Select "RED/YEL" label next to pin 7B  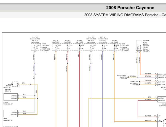click(x=148, y=121)
